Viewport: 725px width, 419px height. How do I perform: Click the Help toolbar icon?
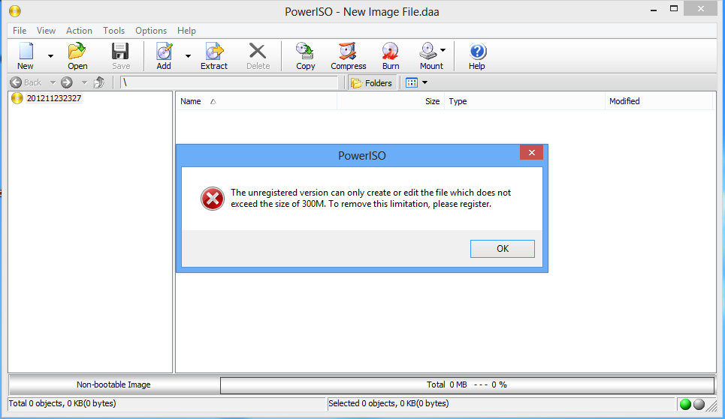477,55
